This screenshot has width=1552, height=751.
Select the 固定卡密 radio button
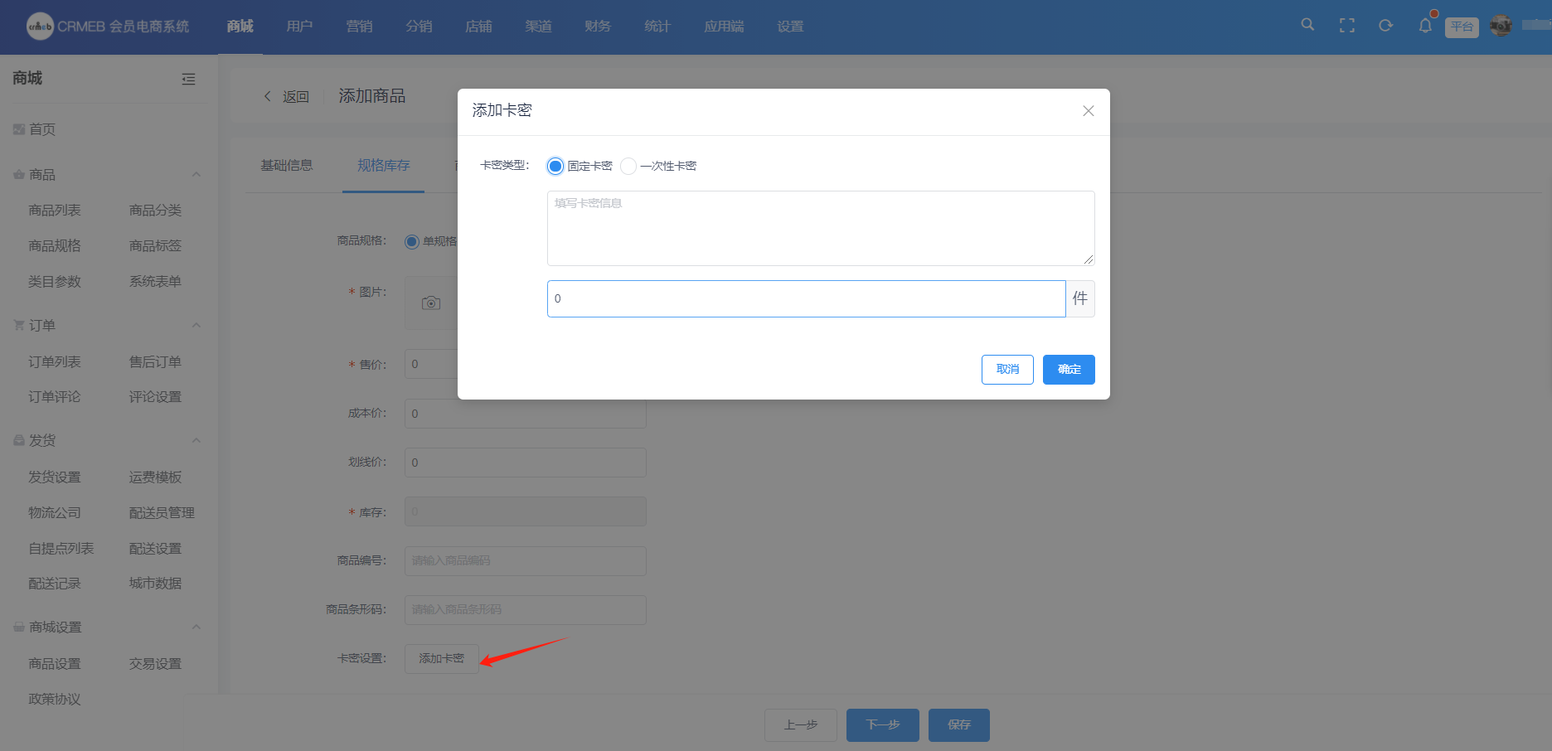coord(555,167)
